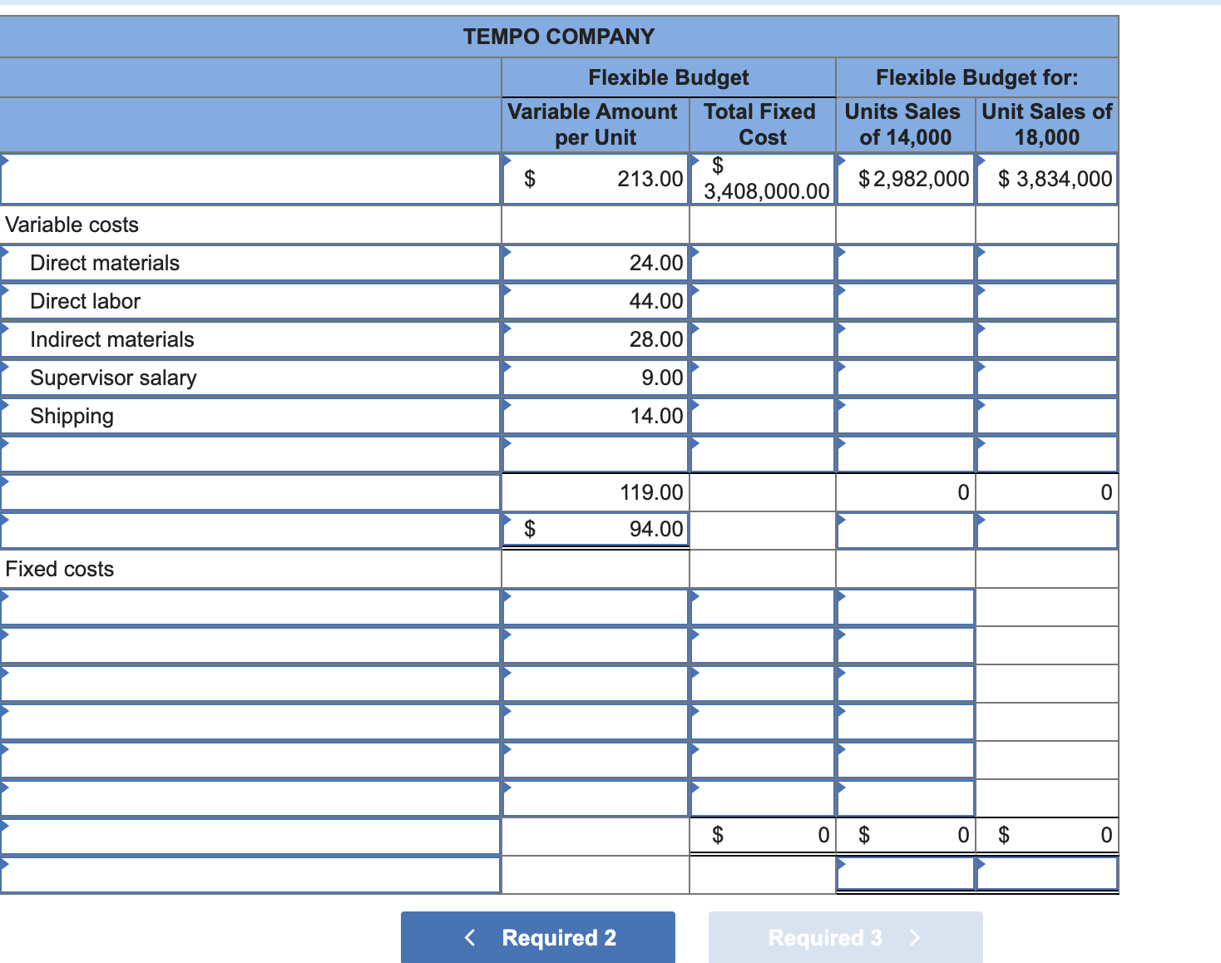Open the dropdown triangle on the $3,834,000 cell
This screenshot has width=1221, height=963.
982,160
